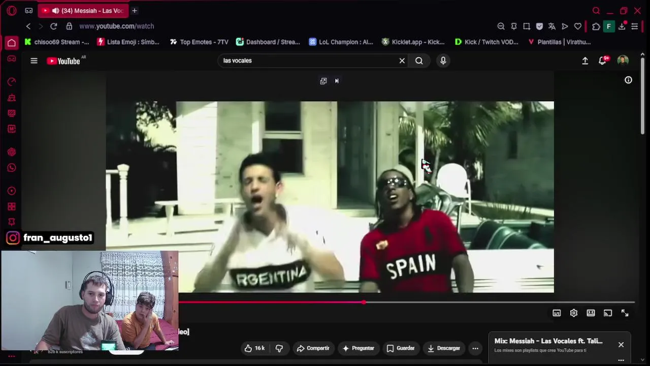Click the video info (i) icon
Screen dimensions: 650x366
[x=628, y=80]
